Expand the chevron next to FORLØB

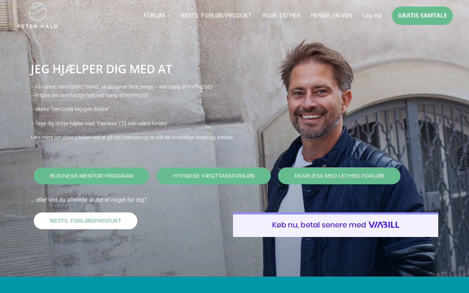tap(169, 16)
